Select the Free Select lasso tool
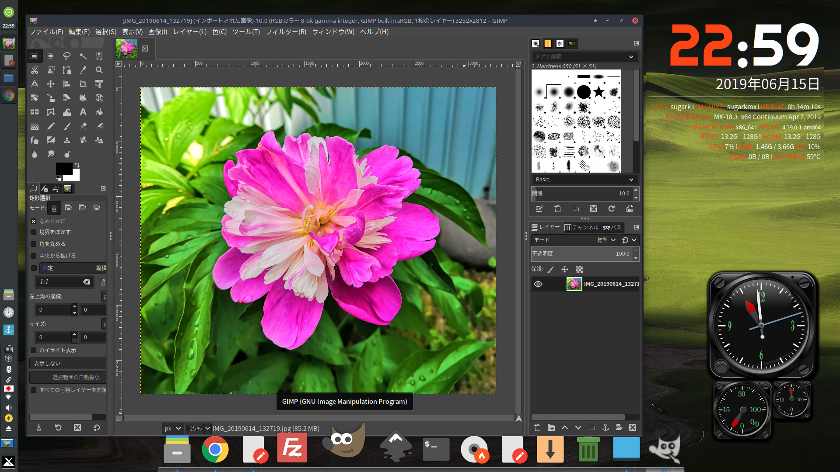This screenshot has height=472, width=840. click(66, 56)
